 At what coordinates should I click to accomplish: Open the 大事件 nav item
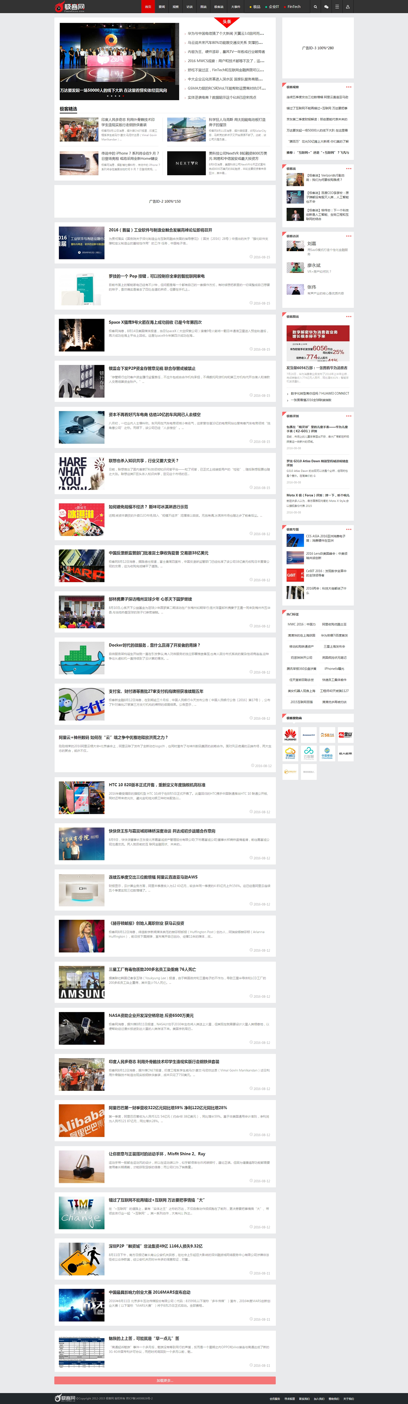236,7
